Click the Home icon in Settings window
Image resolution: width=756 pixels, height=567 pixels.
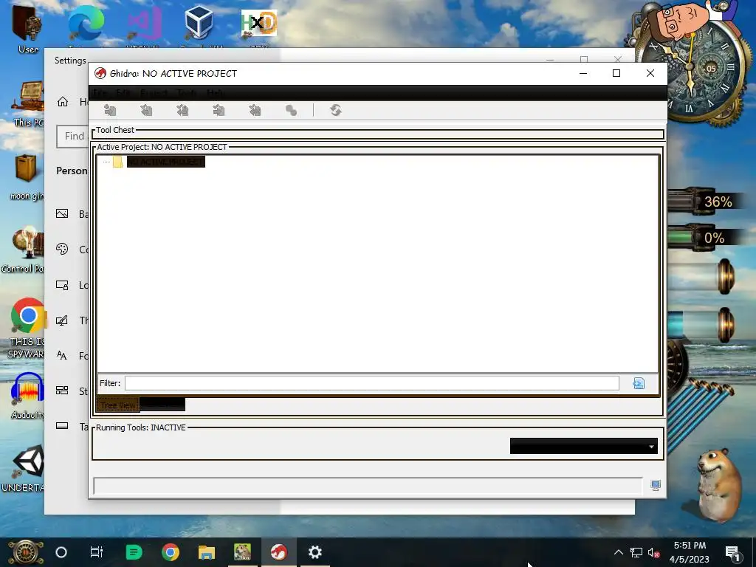click(x=63, y=102)
